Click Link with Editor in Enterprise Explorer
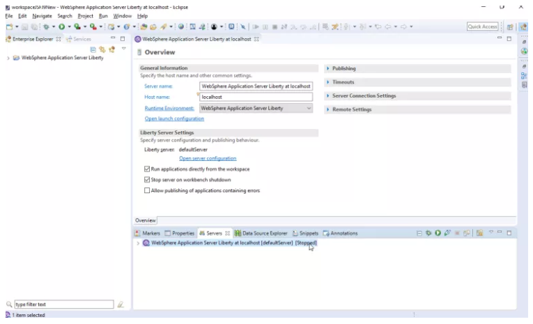This screenshot has width=533, height=324. point(102,49)
